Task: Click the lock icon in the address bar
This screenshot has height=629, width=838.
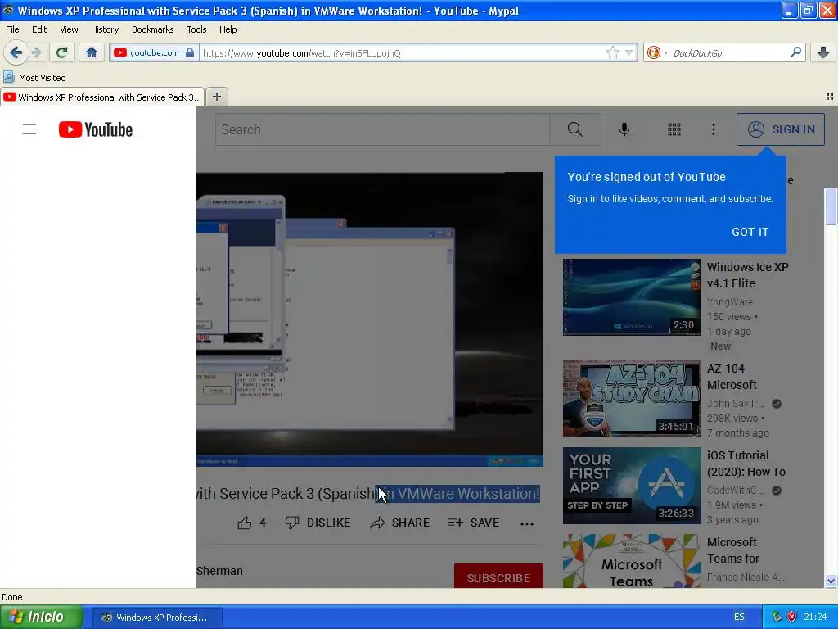Action: [x=190, y=52]
